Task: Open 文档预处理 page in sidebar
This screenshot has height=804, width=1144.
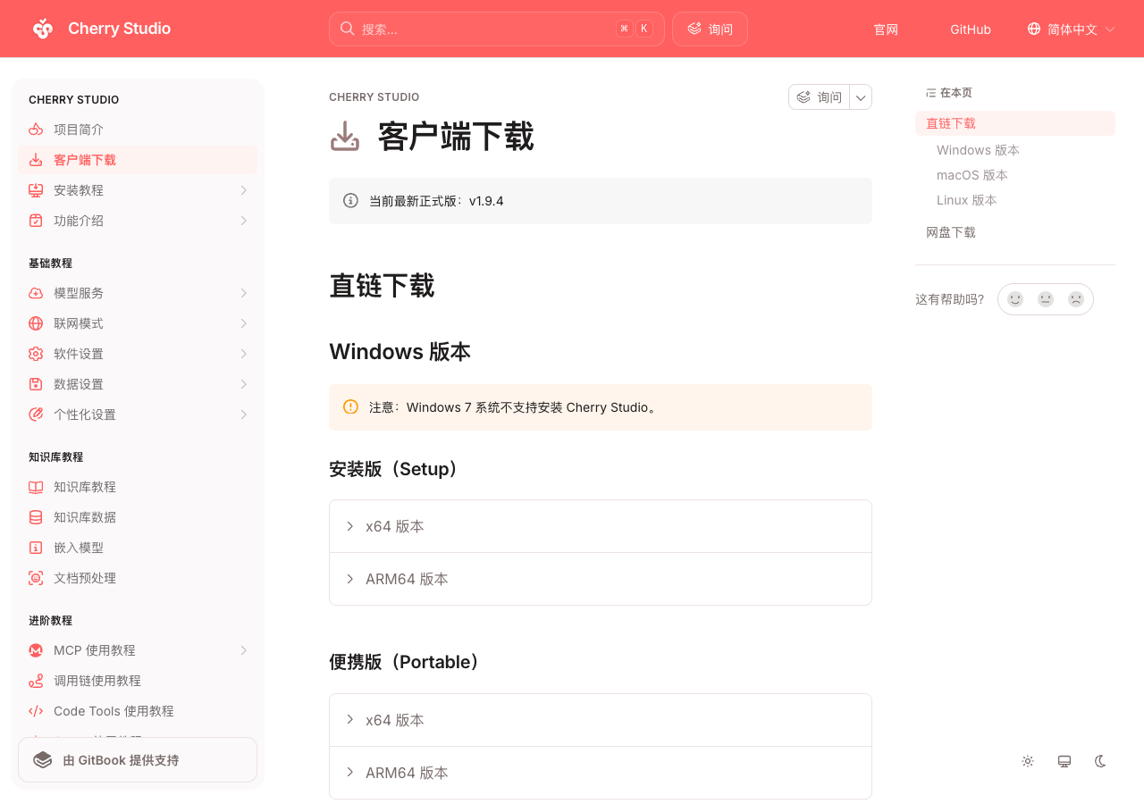Action: click(138, 578)
